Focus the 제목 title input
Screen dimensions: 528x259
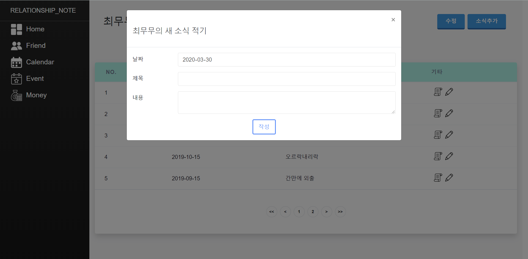pyautogui.click(x=287, y=79)
